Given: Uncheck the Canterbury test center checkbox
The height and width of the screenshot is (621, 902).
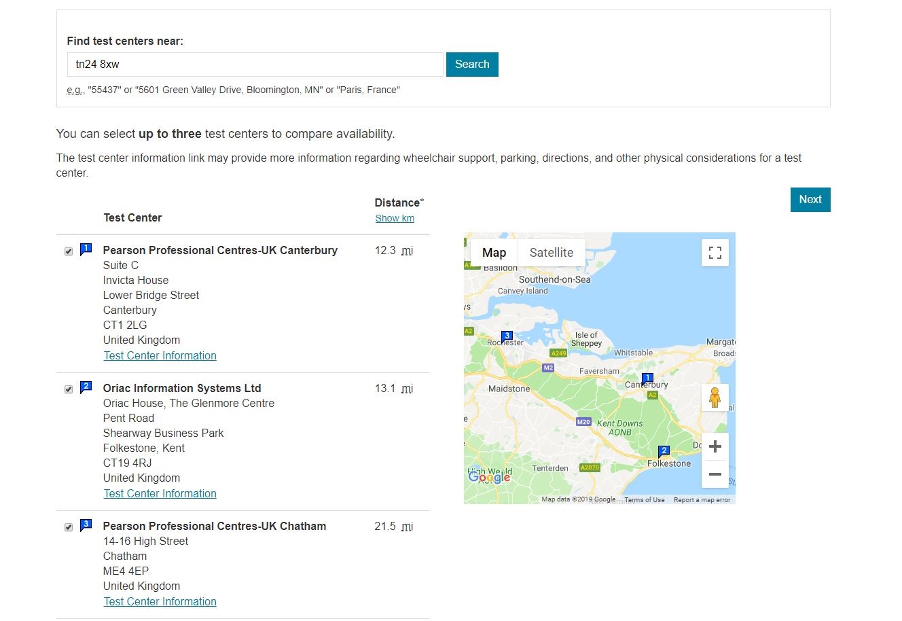Looking at the screenshot, I should coord(68,251).
